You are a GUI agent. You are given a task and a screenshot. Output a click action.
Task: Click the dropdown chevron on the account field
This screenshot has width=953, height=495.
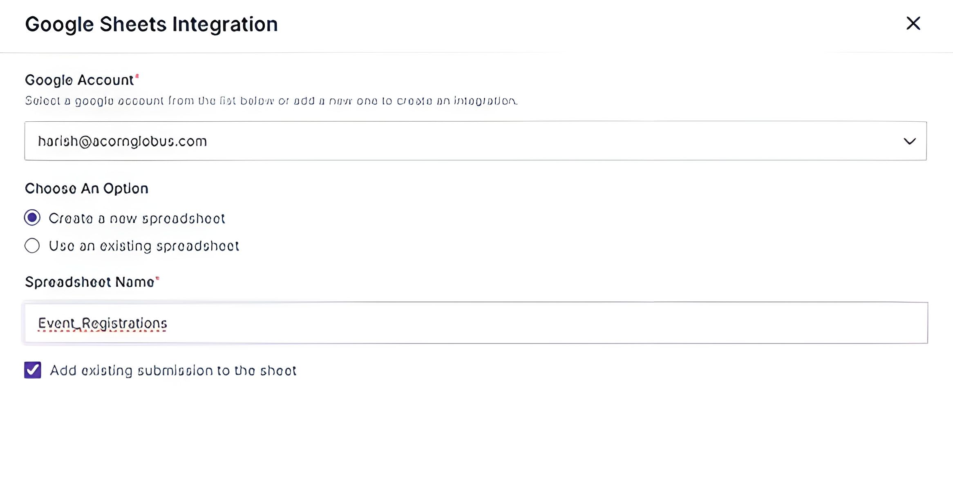click(x=910, y=142)
